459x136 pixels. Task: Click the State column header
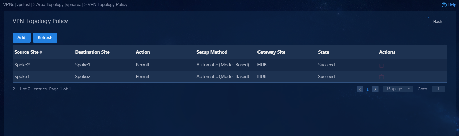(324, 52)
